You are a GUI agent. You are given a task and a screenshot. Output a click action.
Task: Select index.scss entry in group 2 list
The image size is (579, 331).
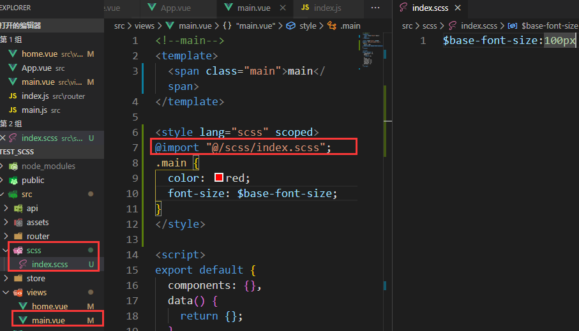52,138
